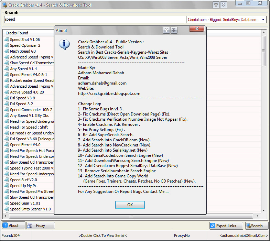
Task: Click OK in the About dialog
Action: (130, 205)
